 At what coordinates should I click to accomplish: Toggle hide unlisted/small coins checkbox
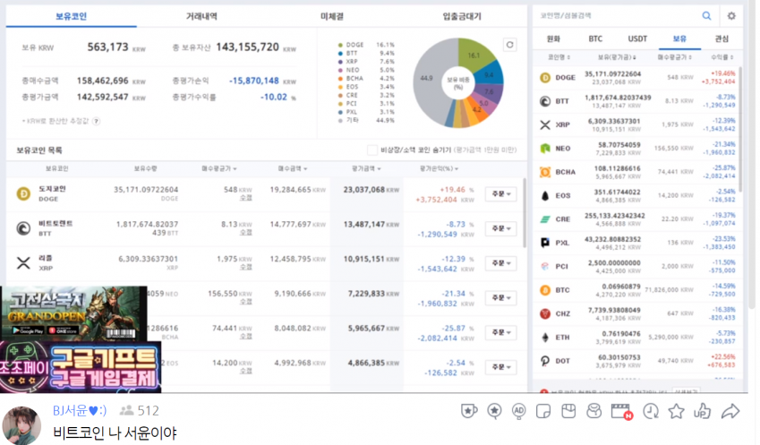372,150
